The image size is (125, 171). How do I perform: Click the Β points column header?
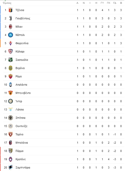click(x=121, y=3)
